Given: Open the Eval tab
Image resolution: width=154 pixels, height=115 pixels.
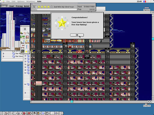Looking at the screenshot, I should coord(11,6).
